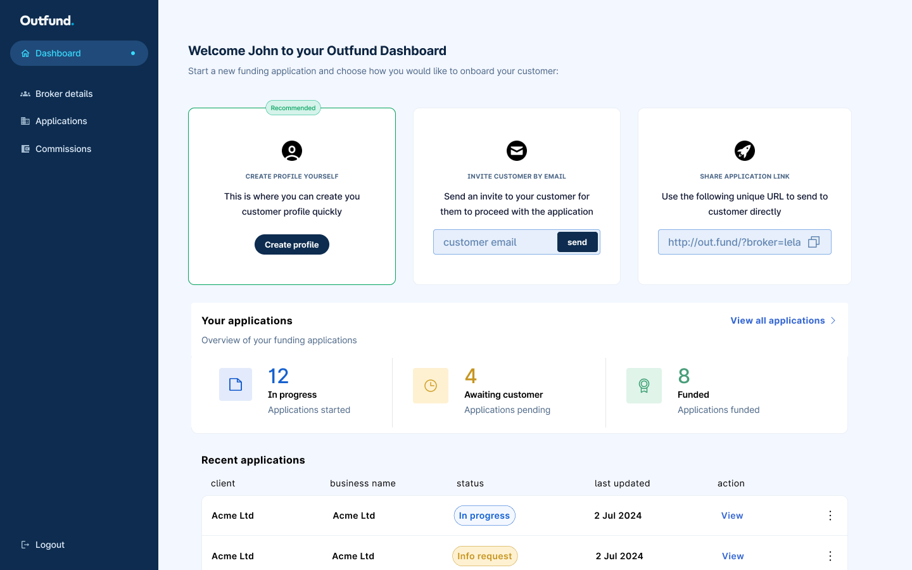
Task: Click the Applications building icon
Action: [25, 121]
